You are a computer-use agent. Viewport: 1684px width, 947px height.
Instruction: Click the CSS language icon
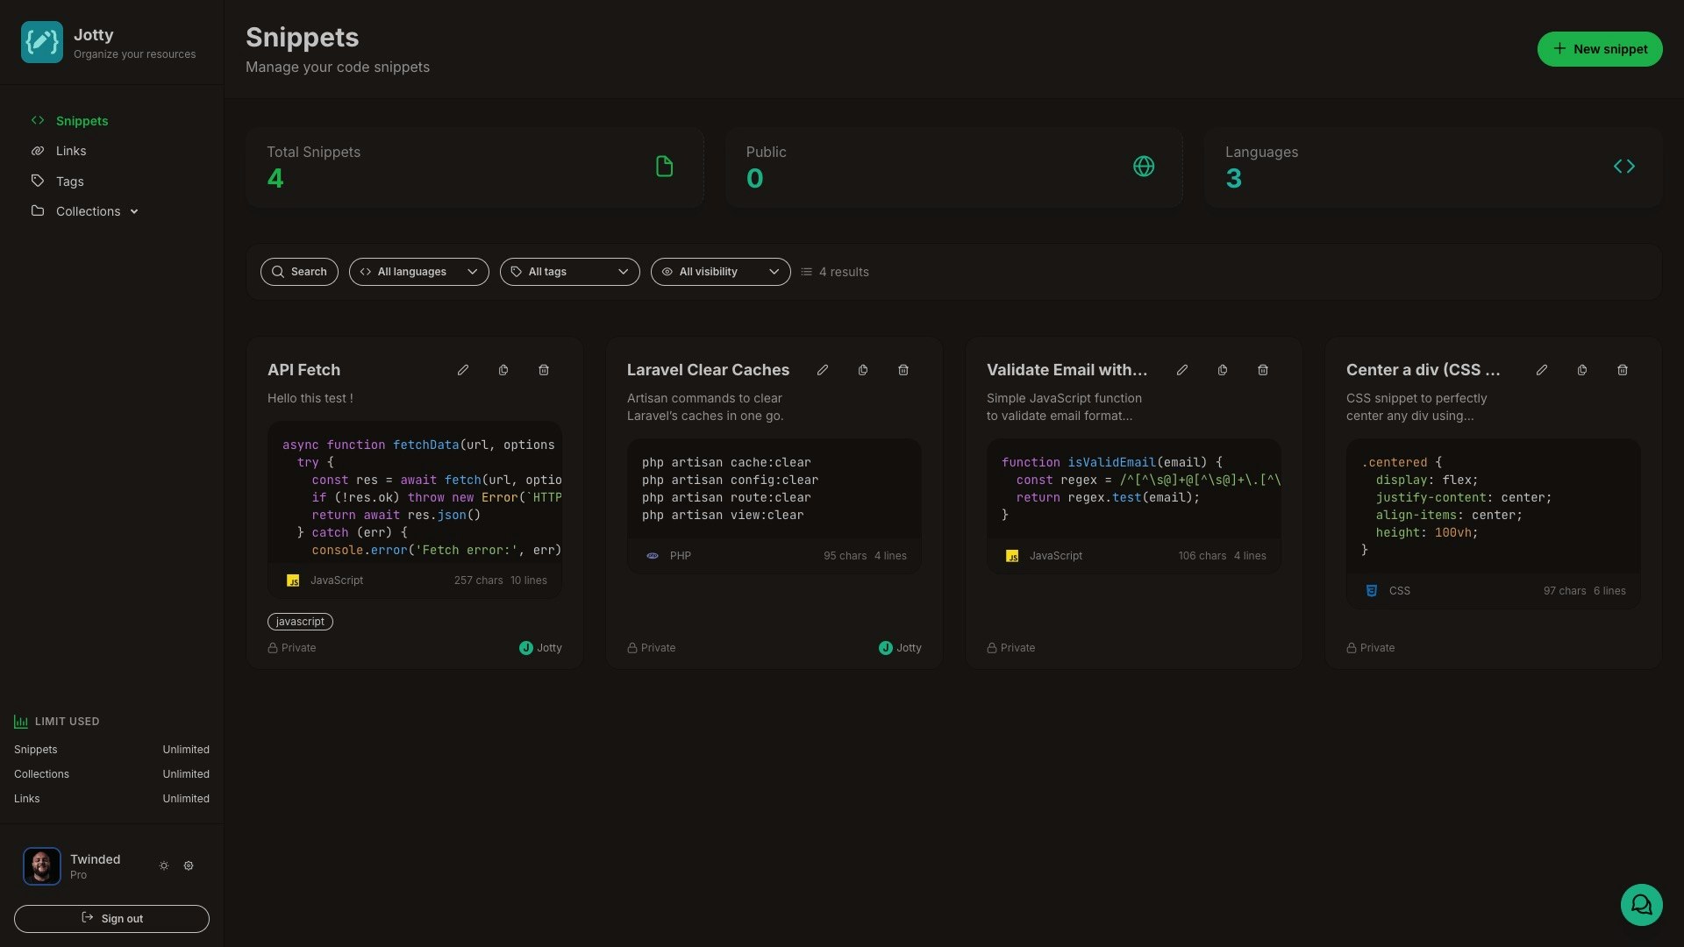point(1372,591)
